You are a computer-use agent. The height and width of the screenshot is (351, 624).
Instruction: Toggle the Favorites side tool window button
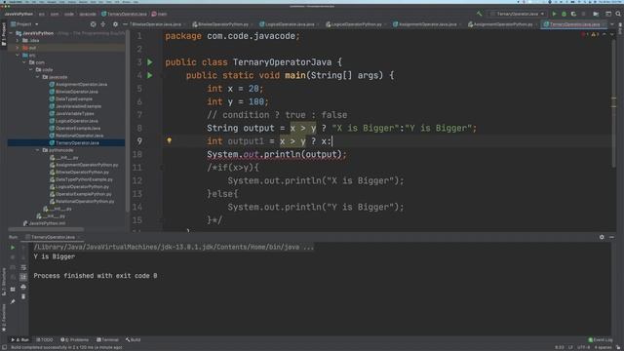[4, 318]
